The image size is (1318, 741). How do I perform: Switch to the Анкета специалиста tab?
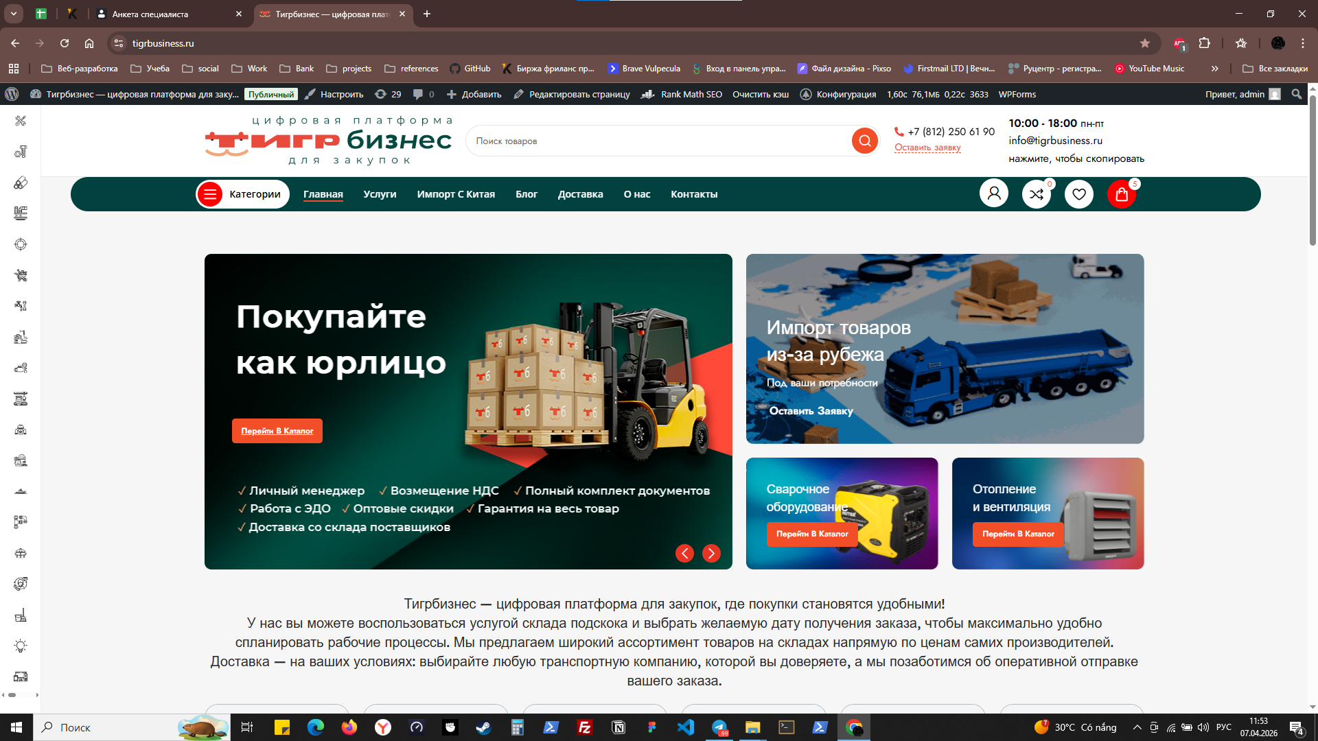[170, 14]
